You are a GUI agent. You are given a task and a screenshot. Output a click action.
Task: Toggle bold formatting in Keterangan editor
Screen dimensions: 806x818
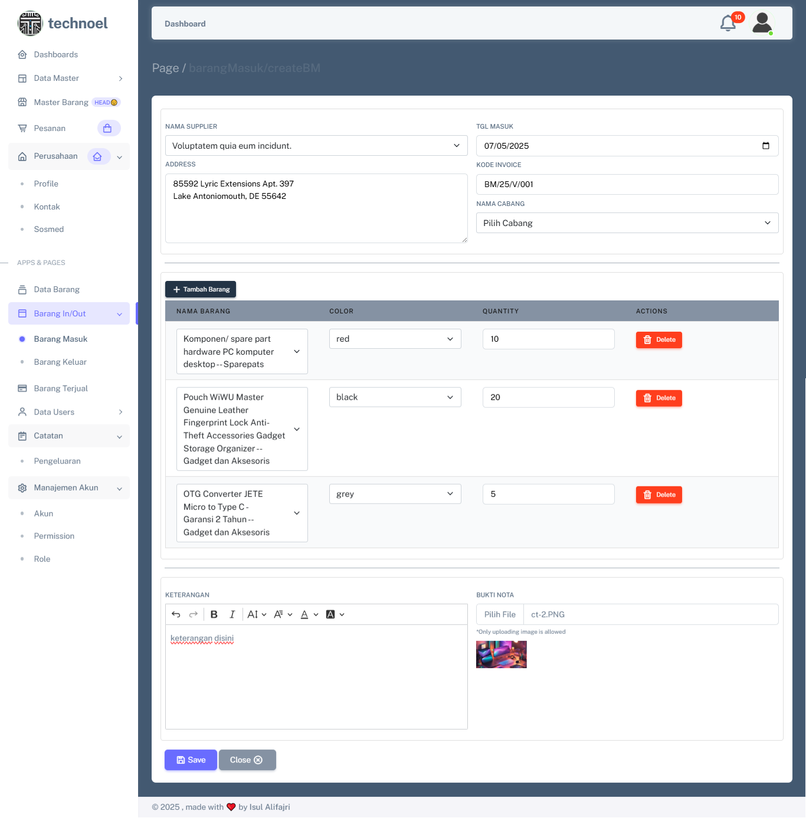[x=214, y=614]
